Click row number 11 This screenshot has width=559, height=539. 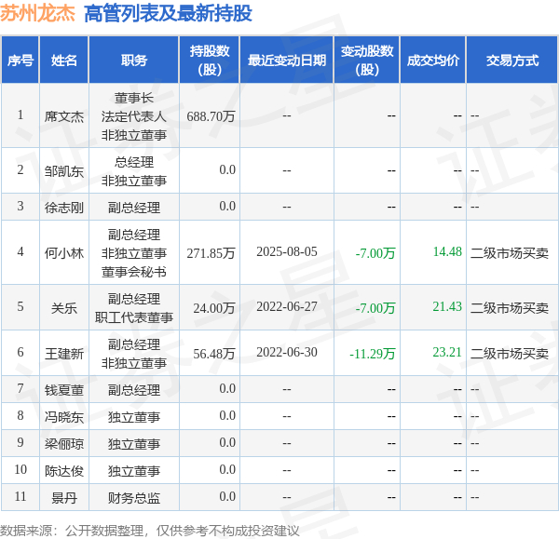(20, 496)
